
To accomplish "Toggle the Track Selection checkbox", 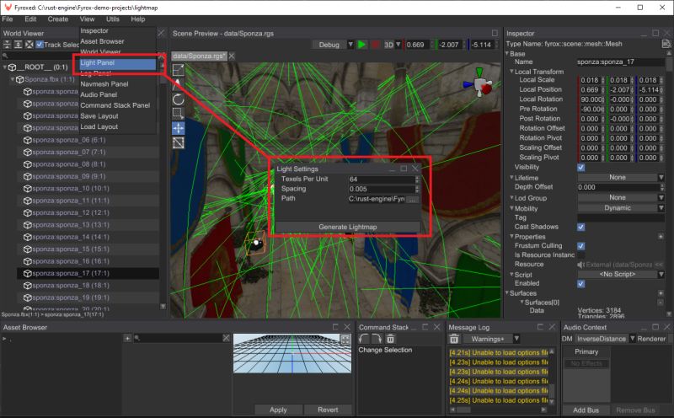I will pos(40,45).
